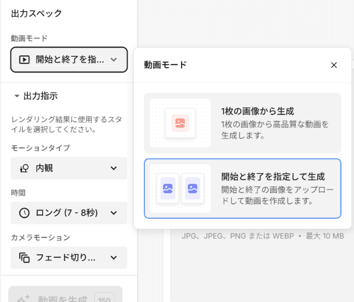Click the JPG、JPEG、PNG または WEBP text
354x302 pixels.
(237, 236)
